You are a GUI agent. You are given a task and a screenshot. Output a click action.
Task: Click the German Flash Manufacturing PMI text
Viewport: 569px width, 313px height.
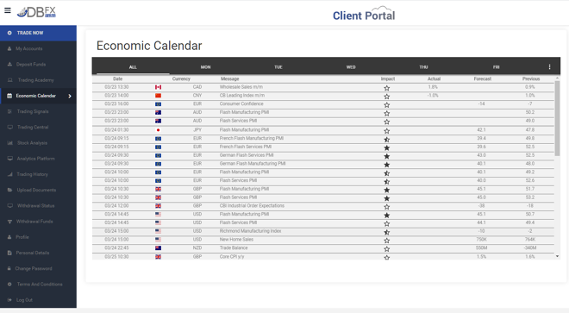(253, 164)
